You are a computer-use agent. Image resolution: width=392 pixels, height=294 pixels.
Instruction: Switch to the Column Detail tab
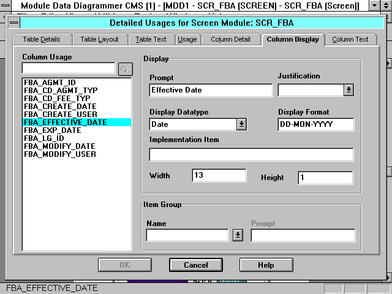click(x=230, y=39)
